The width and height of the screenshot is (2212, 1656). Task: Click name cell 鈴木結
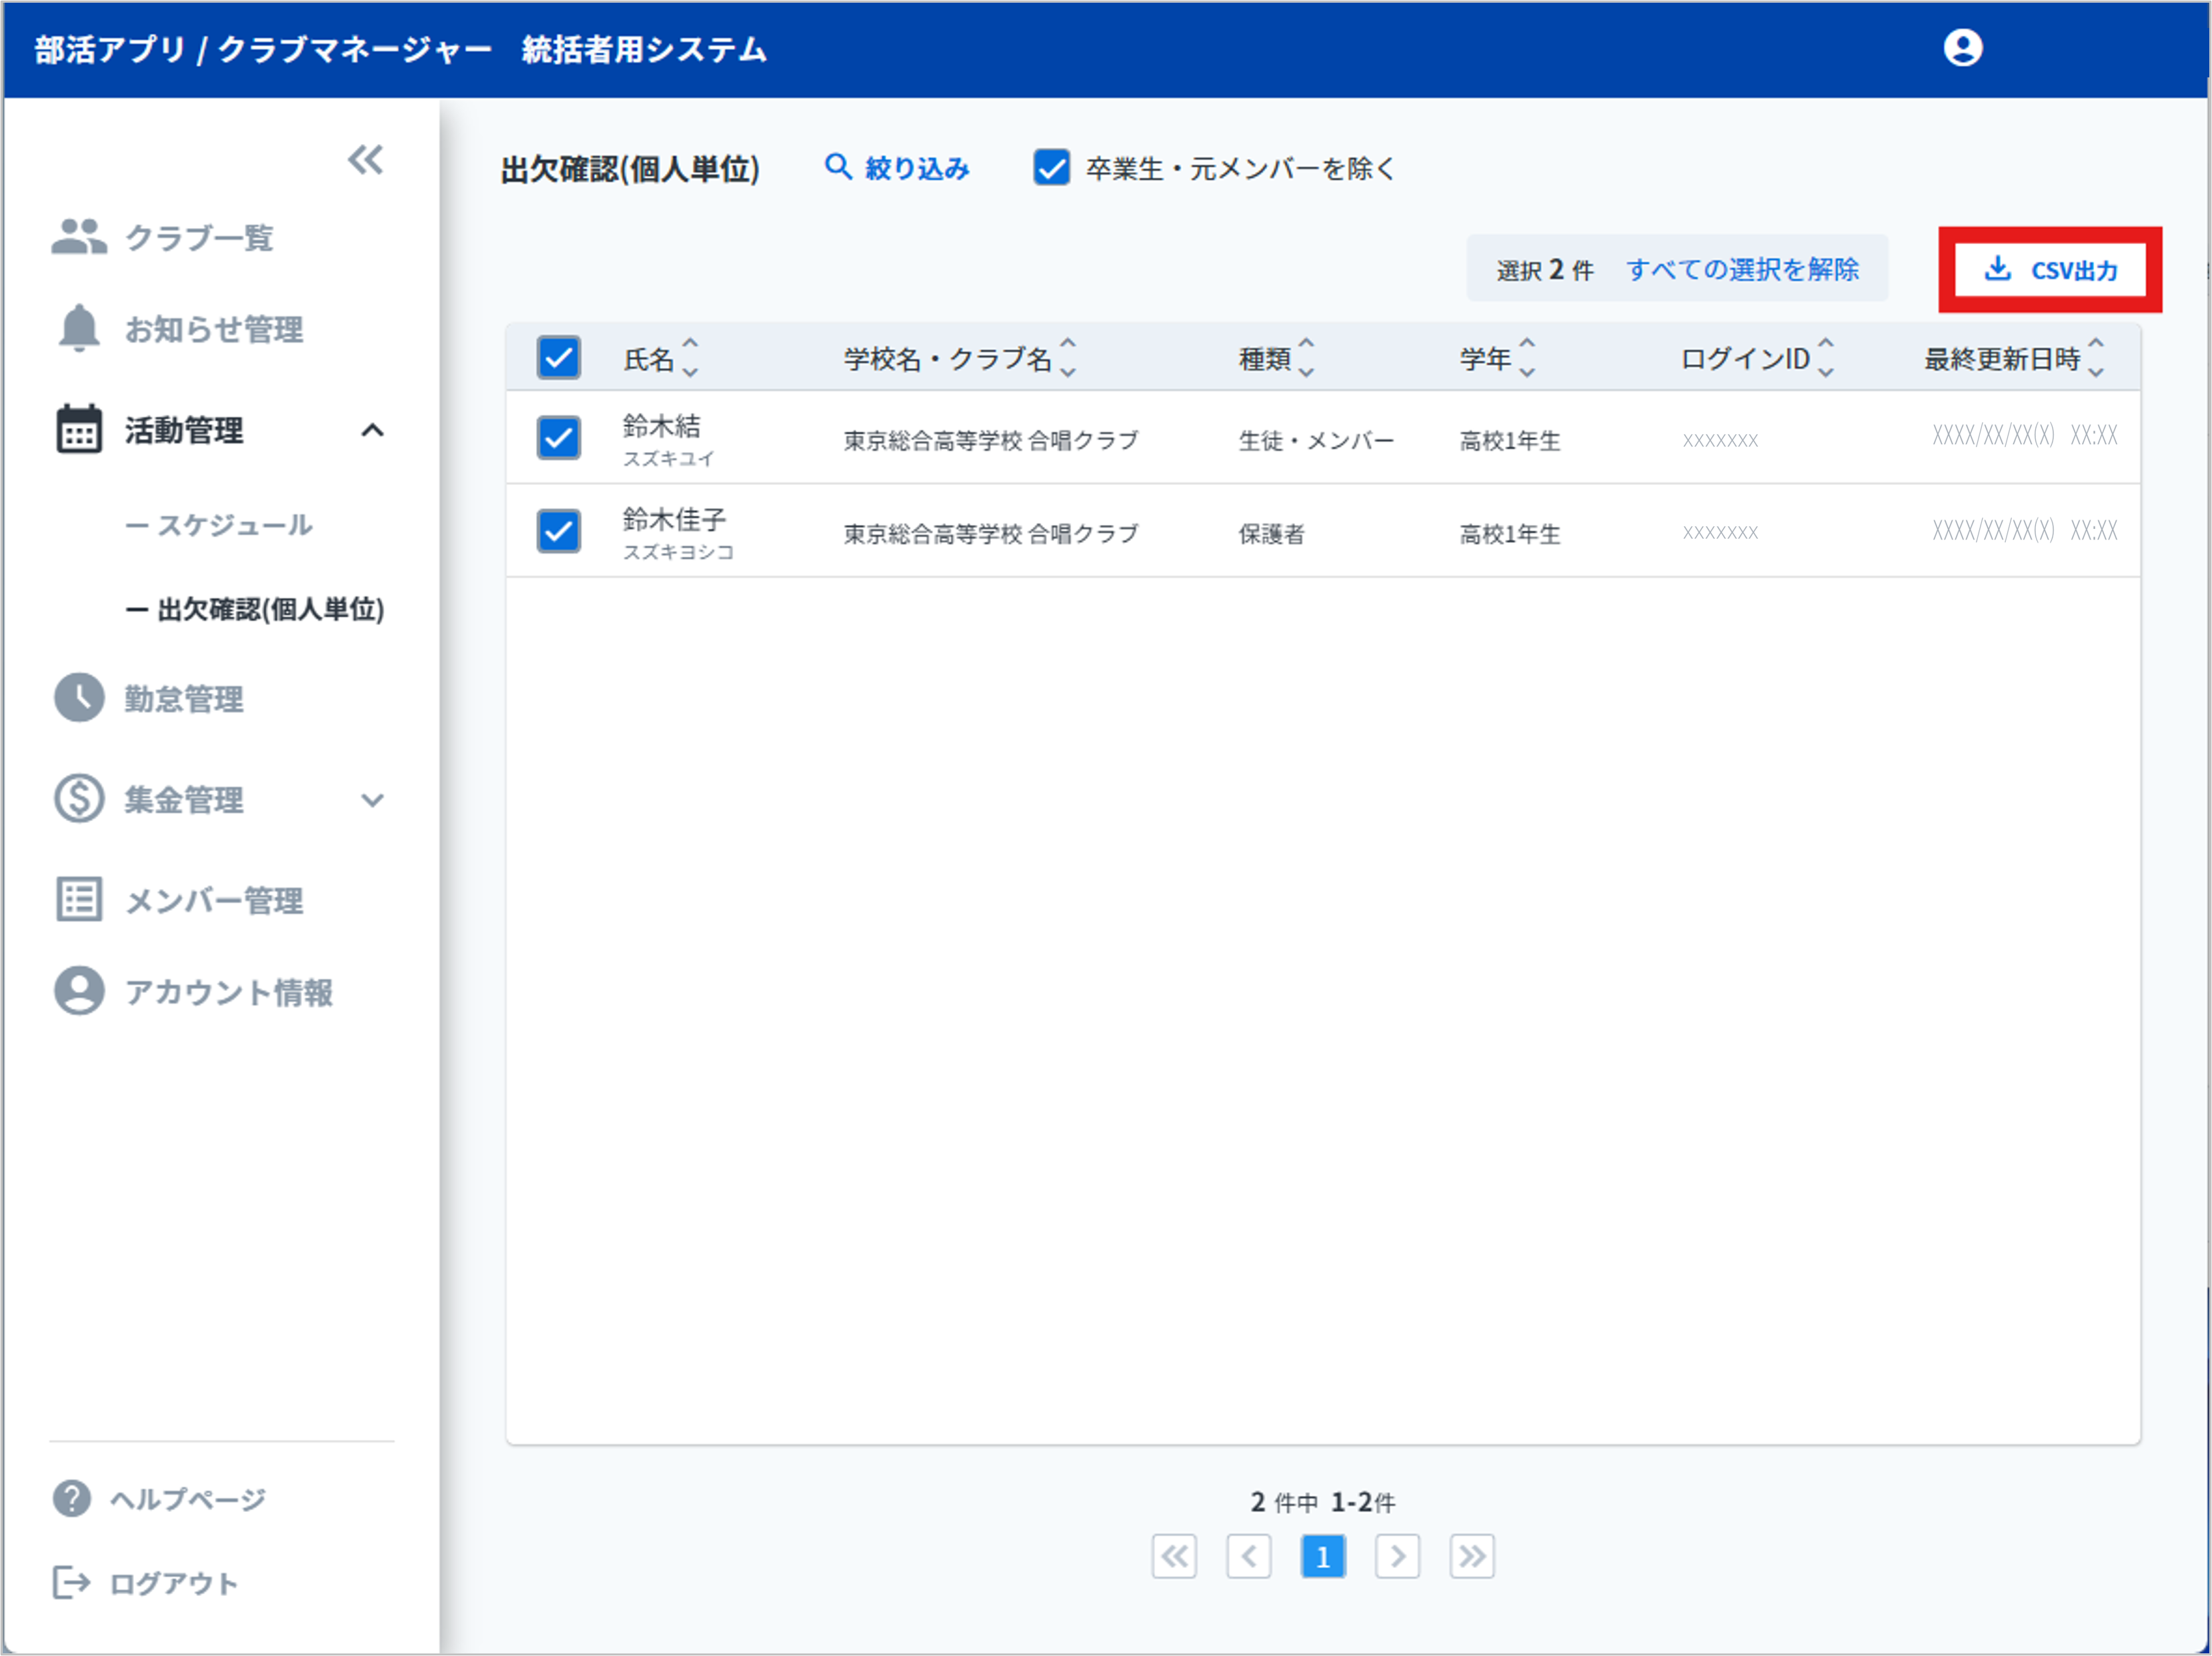[x=662, y=426]
